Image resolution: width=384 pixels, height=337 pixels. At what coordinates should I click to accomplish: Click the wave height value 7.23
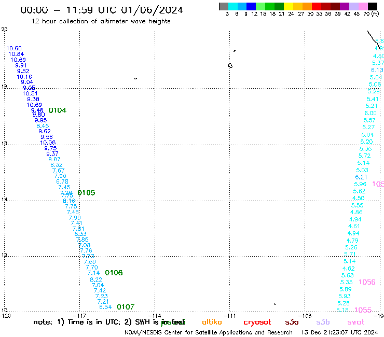(x=102, y=296)
